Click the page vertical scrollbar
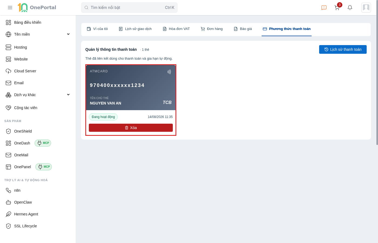 click(x=377, y=73)
